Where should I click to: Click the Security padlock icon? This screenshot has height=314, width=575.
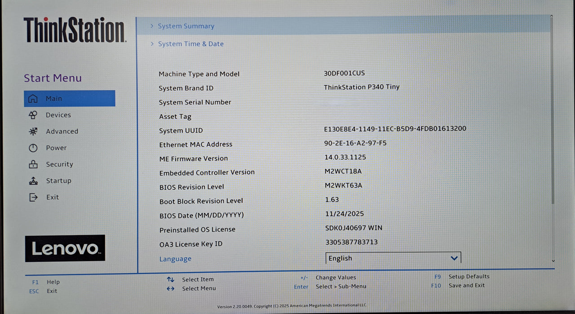33,165
